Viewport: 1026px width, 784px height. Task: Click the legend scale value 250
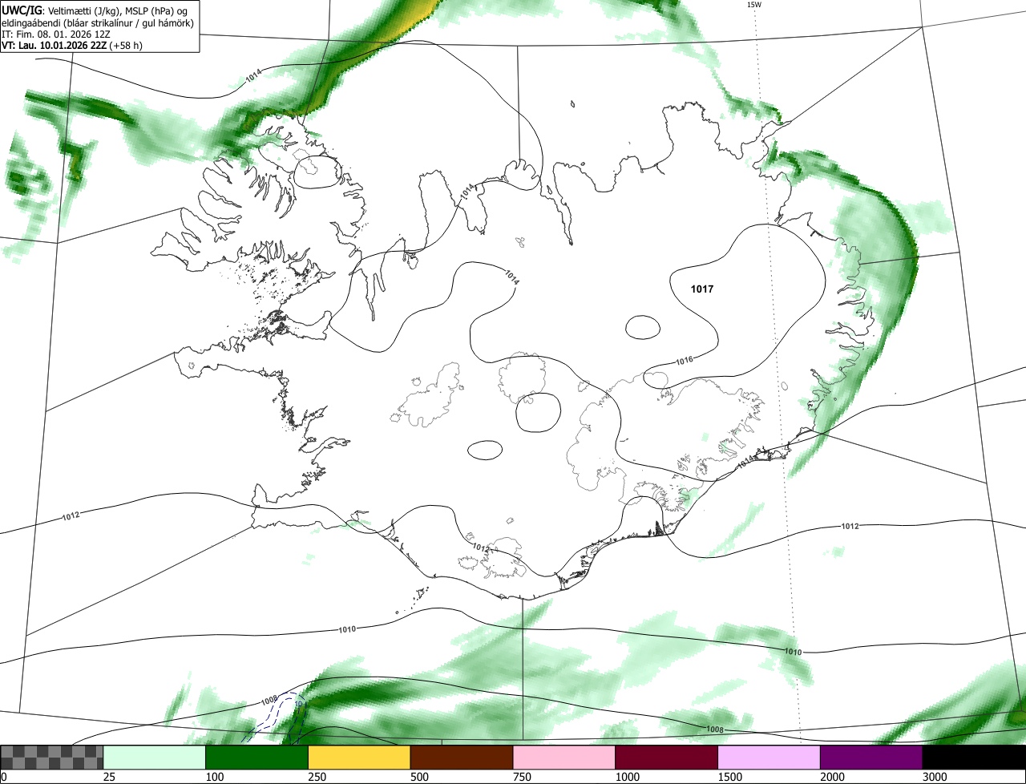(x=317, y=777)
